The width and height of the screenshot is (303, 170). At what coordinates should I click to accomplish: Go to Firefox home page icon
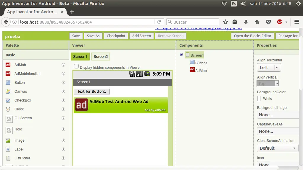click(x=257, y=22)
